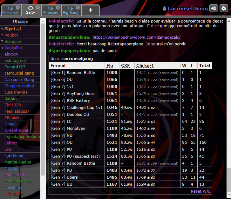
Task: Select user PokePowerfull in the list
Action: coord(20,181)
